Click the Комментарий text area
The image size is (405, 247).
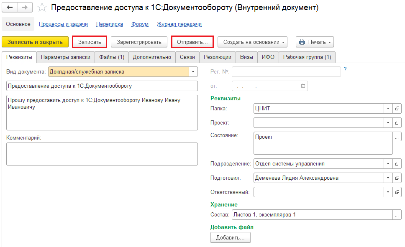102,154
